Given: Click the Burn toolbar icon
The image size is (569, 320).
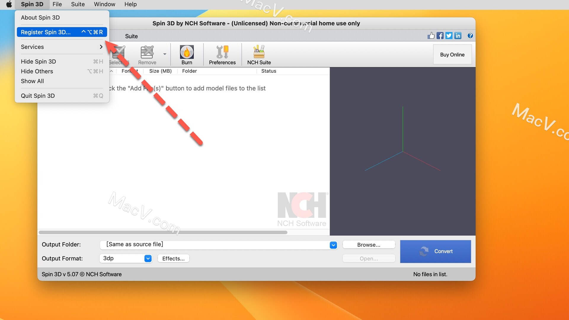Looking at the screenshot, I should (187, 55).
